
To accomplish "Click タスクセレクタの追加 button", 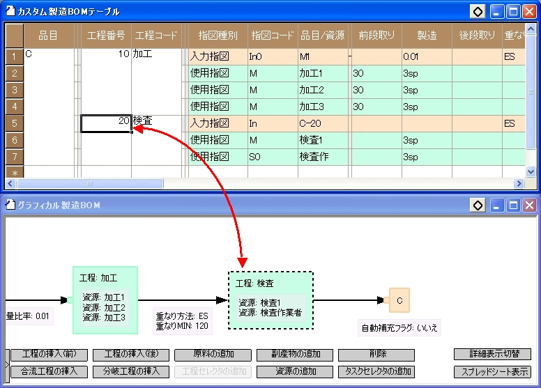I will [376, 372].
